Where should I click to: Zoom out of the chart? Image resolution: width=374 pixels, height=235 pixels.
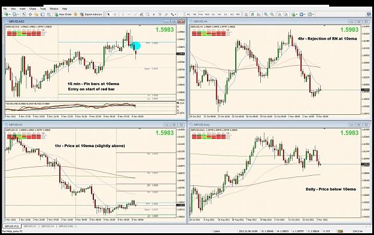coord(272,14)
